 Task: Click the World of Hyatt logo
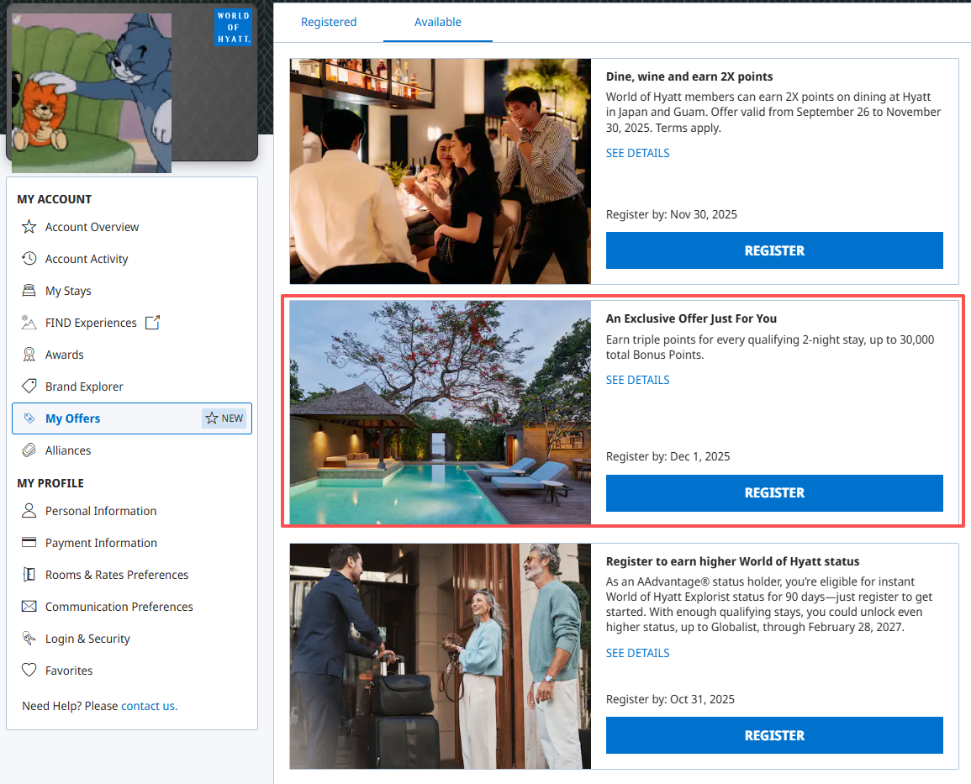click(x=233, y=27)
